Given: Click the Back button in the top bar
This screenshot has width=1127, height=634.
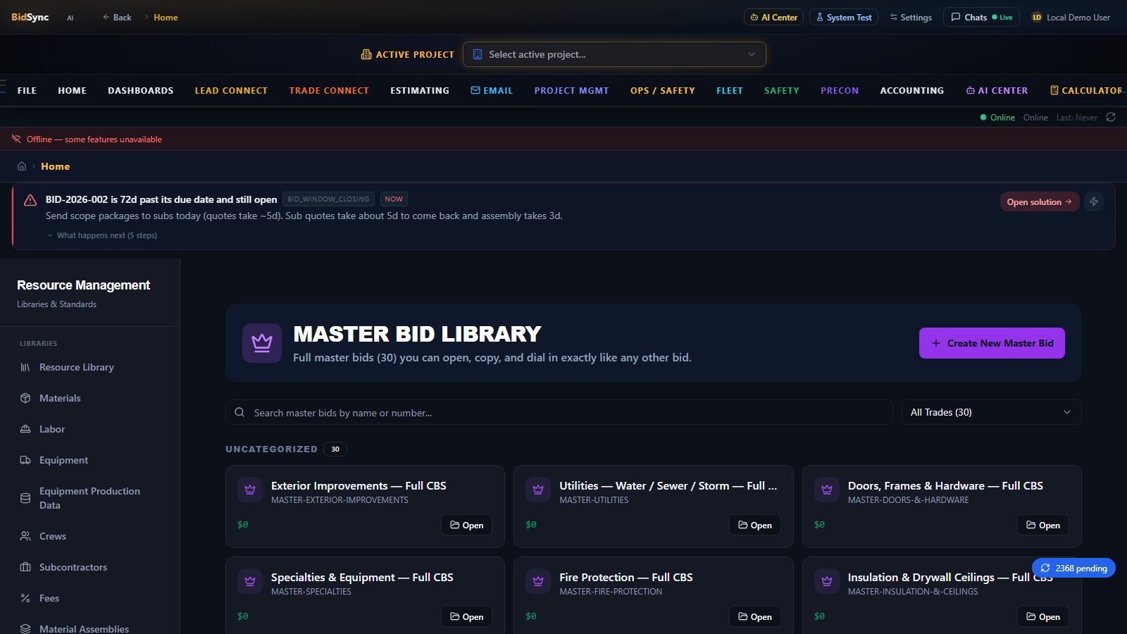Looking at the screenshot, I should (x=117, y=17).
